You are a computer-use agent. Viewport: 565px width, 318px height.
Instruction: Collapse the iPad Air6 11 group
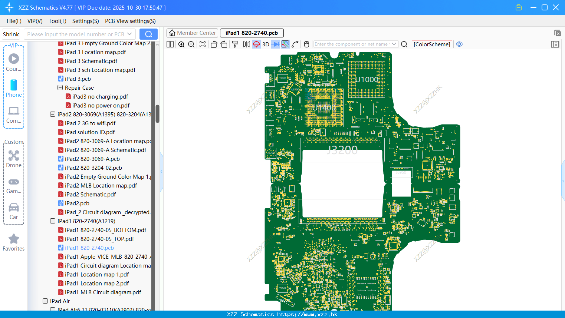(x=53, y=309)
